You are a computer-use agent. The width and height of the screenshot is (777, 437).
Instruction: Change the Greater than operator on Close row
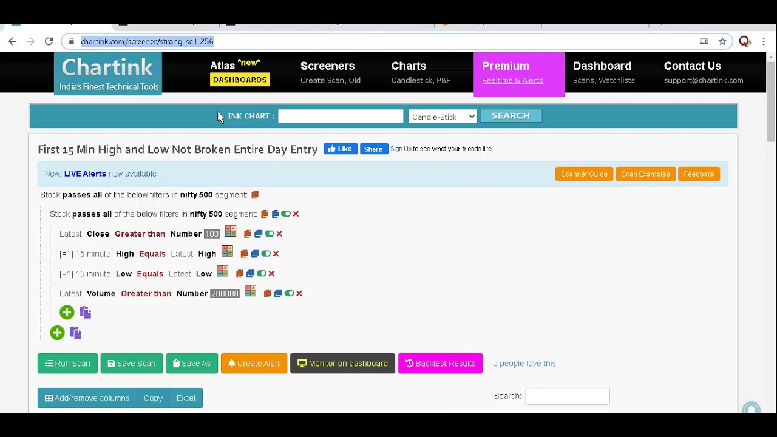coord(140,234)
